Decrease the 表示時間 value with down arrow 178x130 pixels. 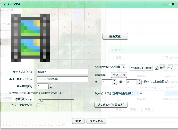tap(51, 88)
